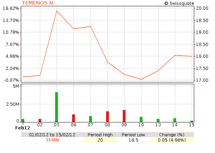Click the green volume bar on 15

pyautogui.click(x=192, y=121)
